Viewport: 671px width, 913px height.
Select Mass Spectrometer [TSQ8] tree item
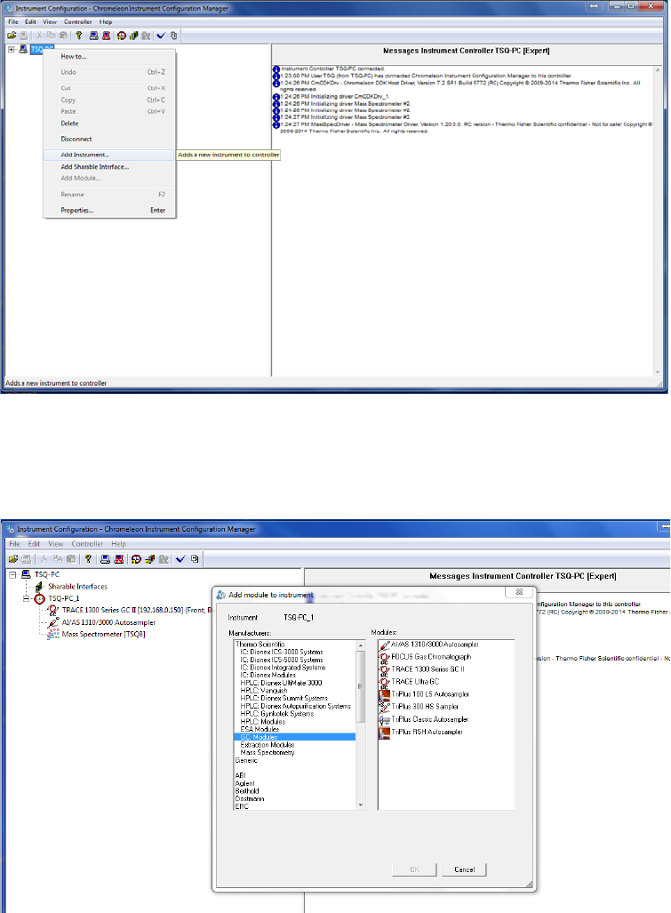coord(104,634)
